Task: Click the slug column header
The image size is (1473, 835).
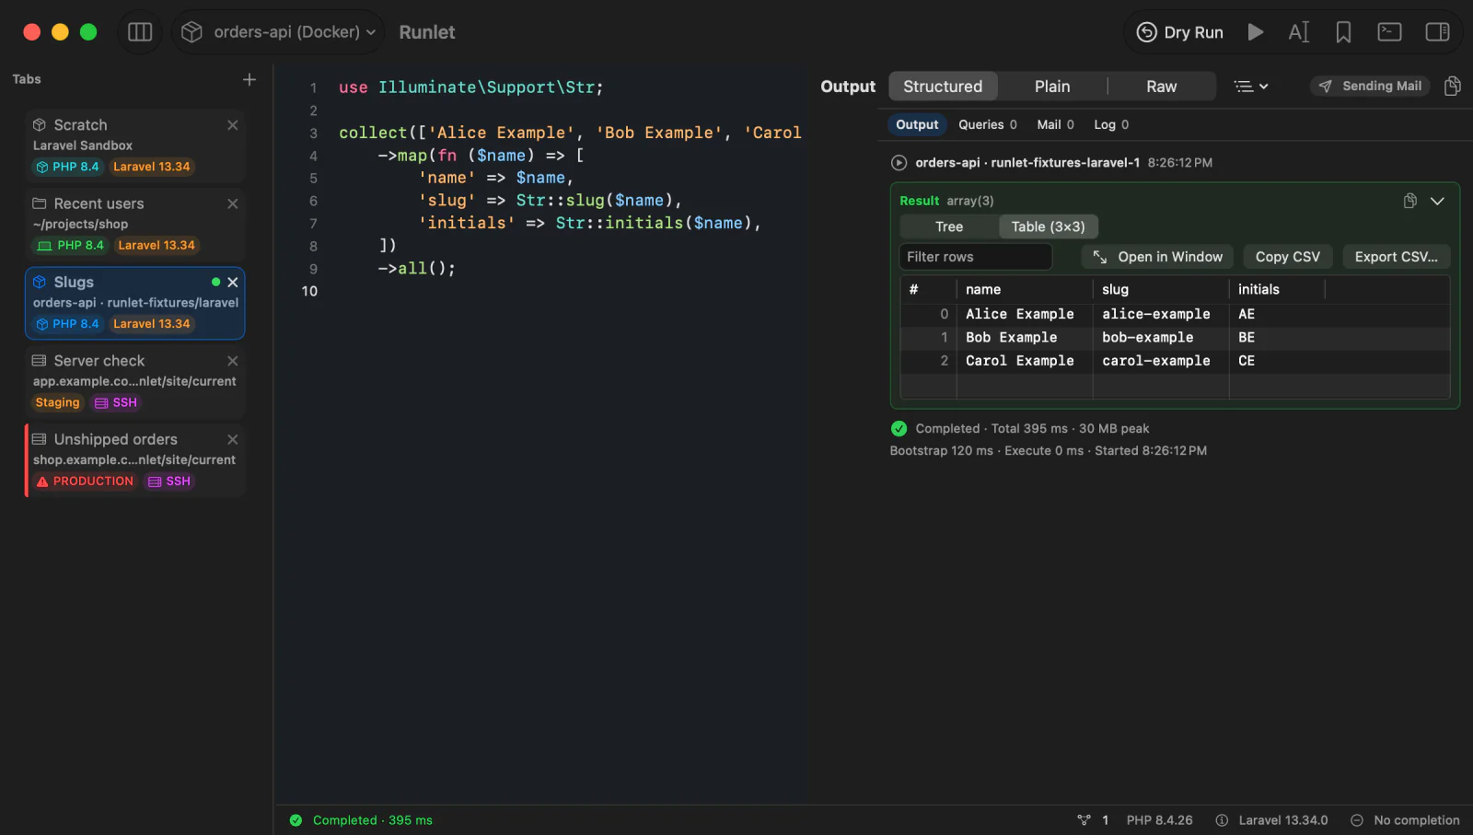Action: [1161, 290]
